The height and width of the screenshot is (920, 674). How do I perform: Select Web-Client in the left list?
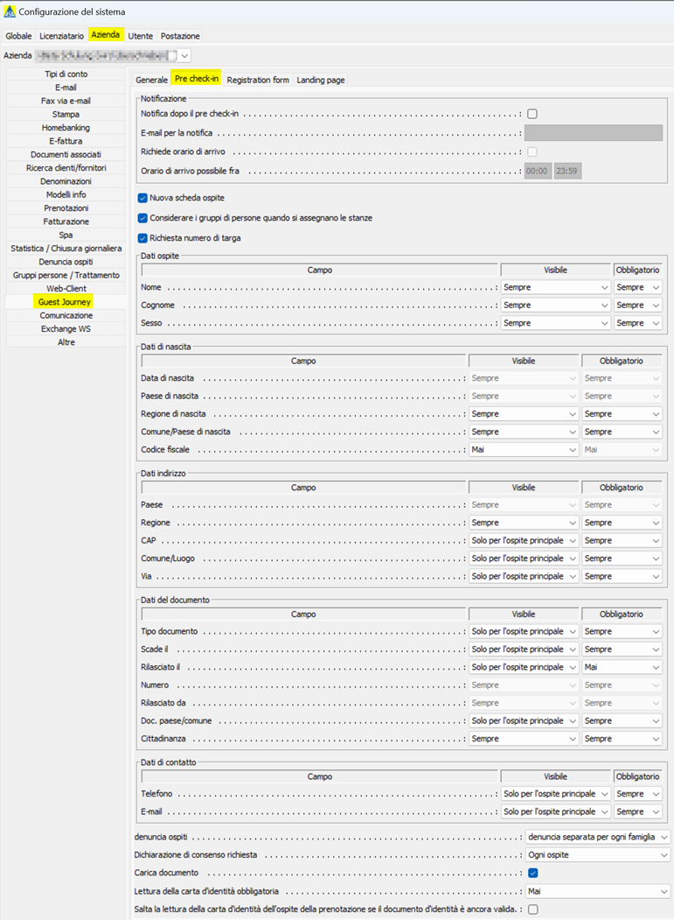(x=66, y=288)
